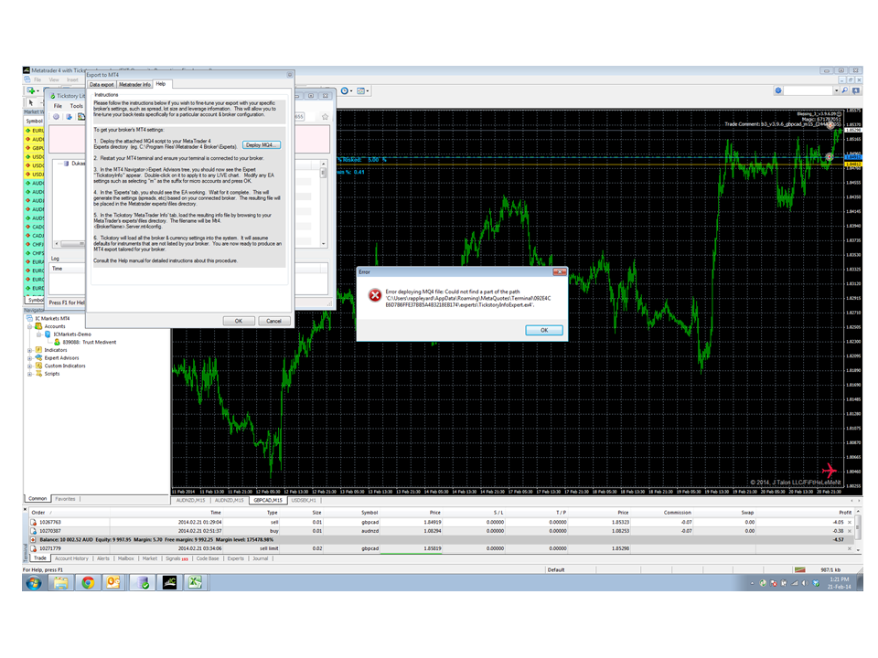Open the Windows Start menu
The height and width of the screenshot is (658, 878).
coord(34,583)
